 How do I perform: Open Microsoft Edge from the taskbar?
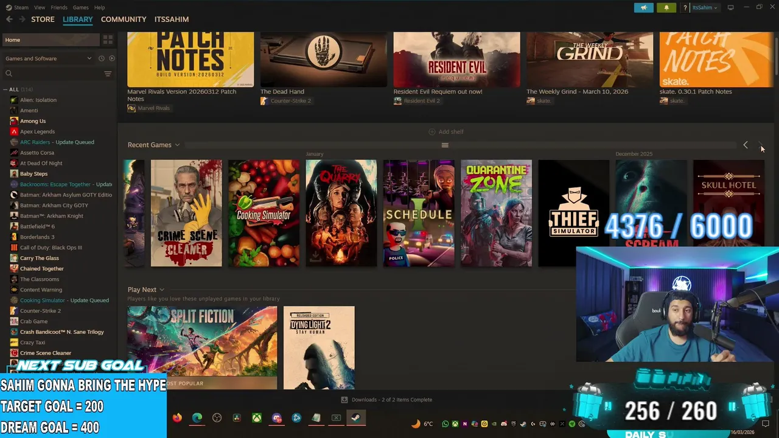click(197, 418)
